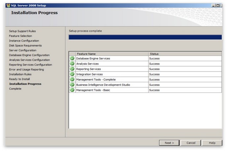Click the success icon beside Management Tools - Complete
The height and width of the screenshot is (151, 227).
pyautogui.click(x=72, y=79)
